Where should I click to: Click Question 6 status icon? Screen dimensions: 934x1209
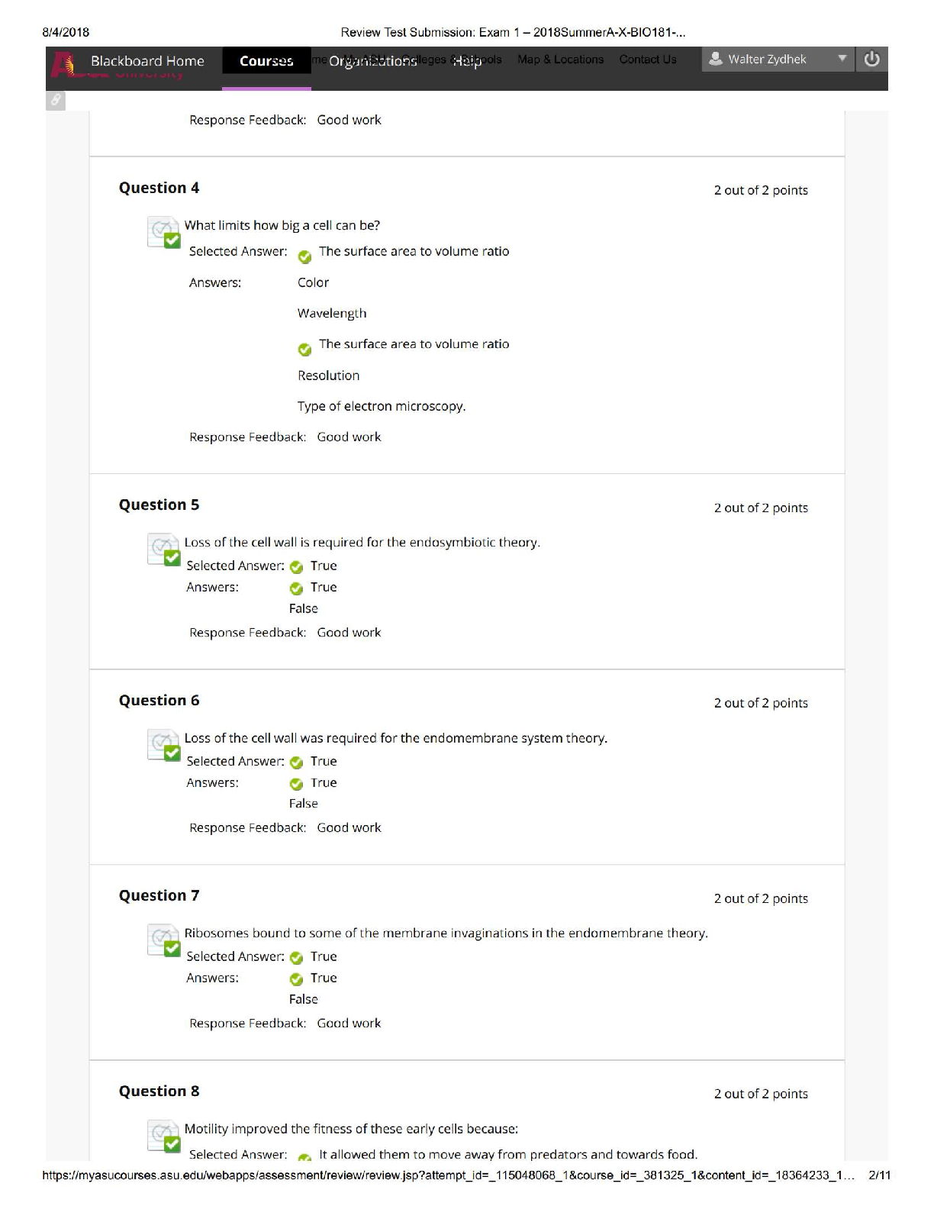[163, 745]
